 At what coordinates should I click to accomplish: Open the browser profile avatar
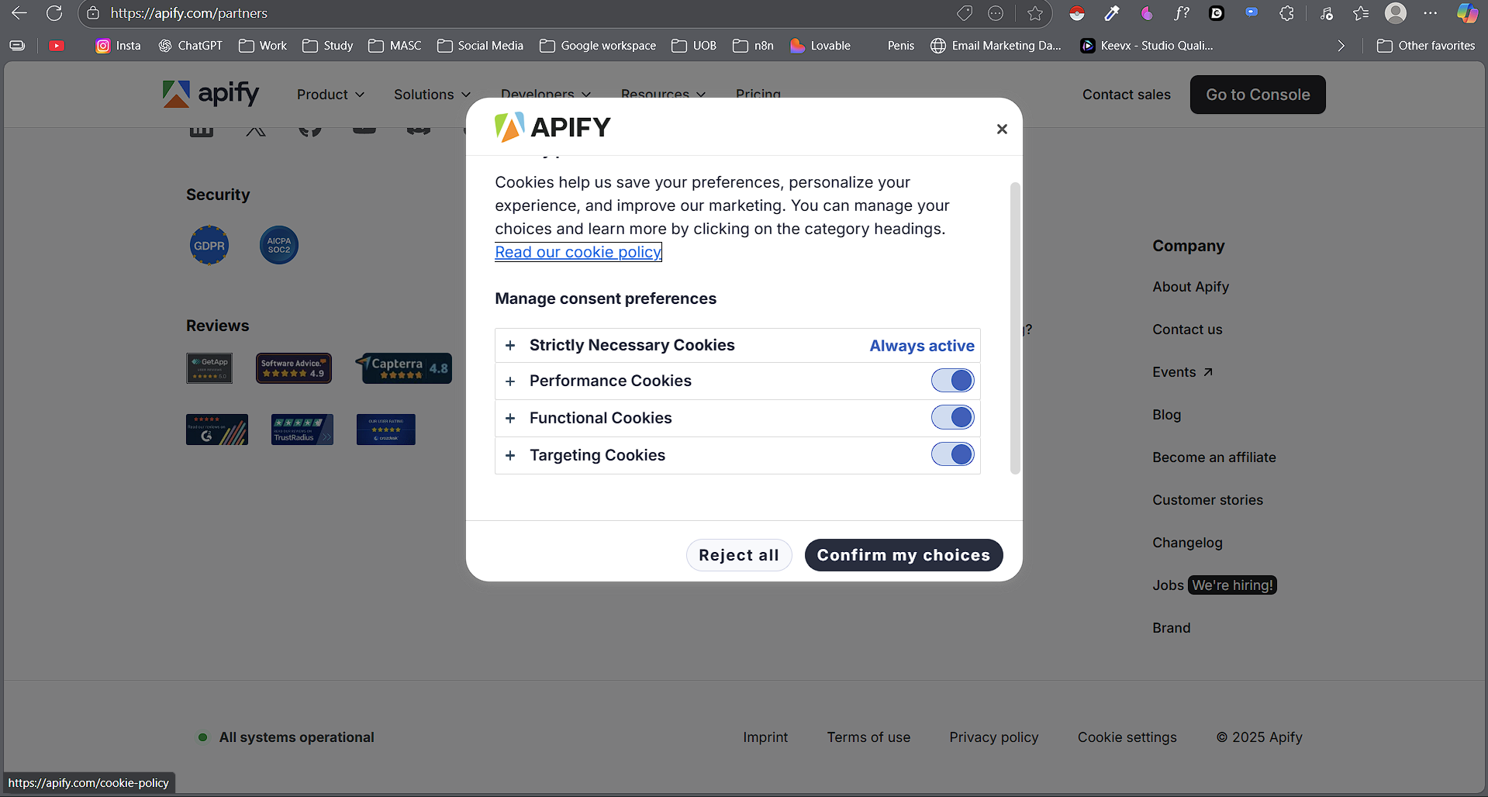pos(1396,13)
